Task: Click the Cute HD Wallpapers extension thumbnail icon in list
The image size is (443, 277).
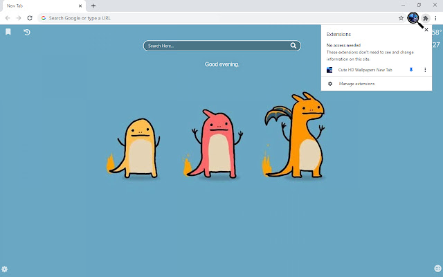Action: pyautogui.click(x=329, y=70)
